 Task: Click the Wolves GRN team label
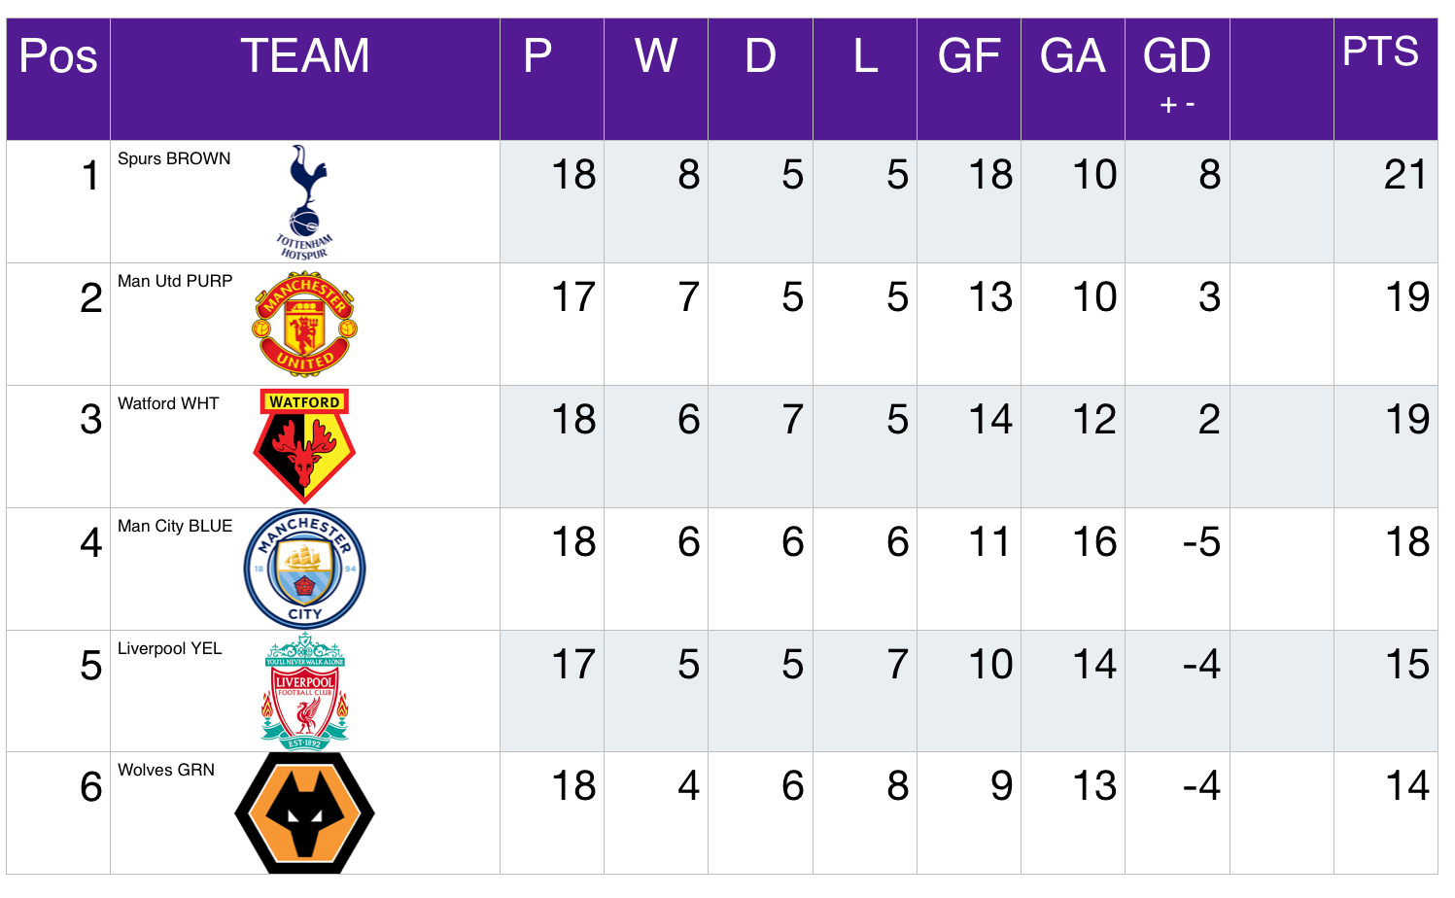[x=166, y=770]
